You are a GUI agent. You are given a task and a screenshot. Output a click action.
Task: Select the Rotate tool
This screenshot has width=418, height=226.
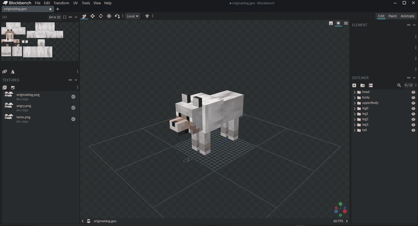(101, 16)
